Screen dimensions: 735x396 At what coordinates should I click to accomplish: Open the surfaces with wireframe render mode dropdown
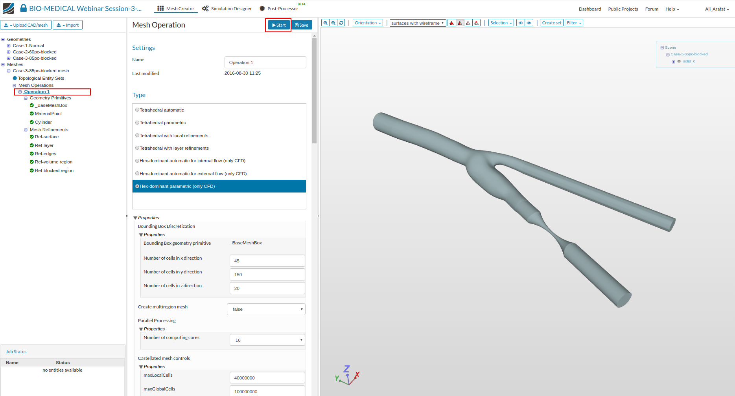418,23
